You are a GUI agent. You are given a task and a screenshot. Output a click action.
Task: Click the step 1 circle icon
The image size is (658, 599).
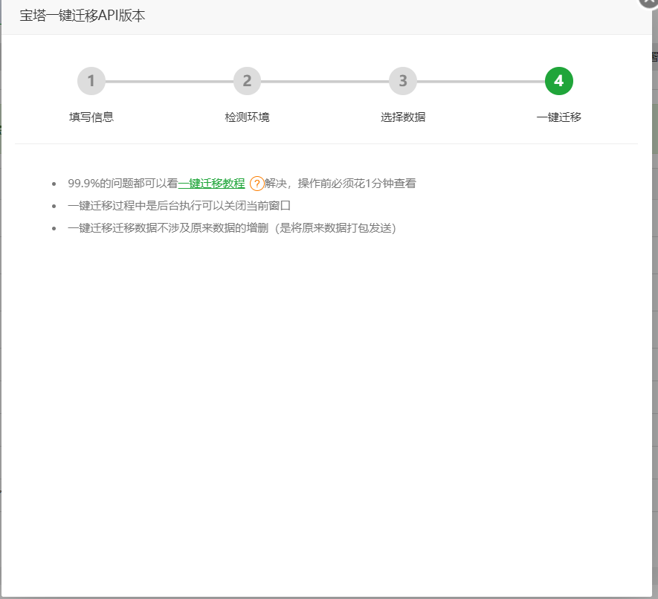(91, 81)
